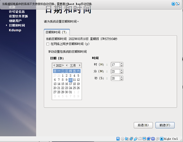Increase the hour (时) value

tap(121, 64)
